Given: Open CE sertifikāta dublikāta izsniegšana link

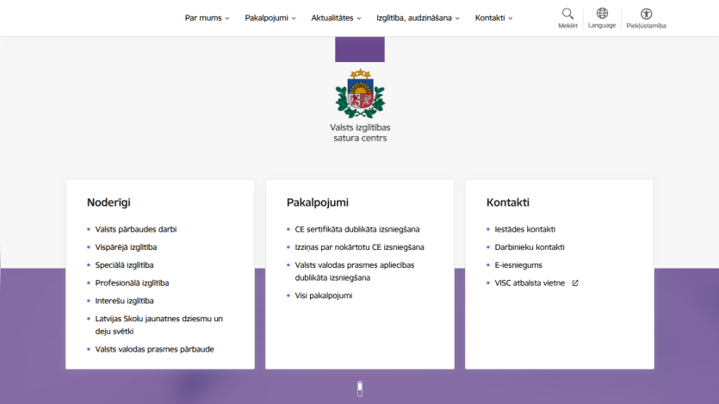Looking at the screenshot, I should point(357,229).
